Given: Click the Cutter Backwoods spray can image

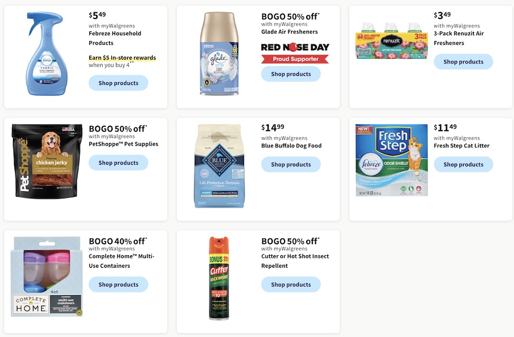Looking at the screenshot, I should click(x=219, y=278).
